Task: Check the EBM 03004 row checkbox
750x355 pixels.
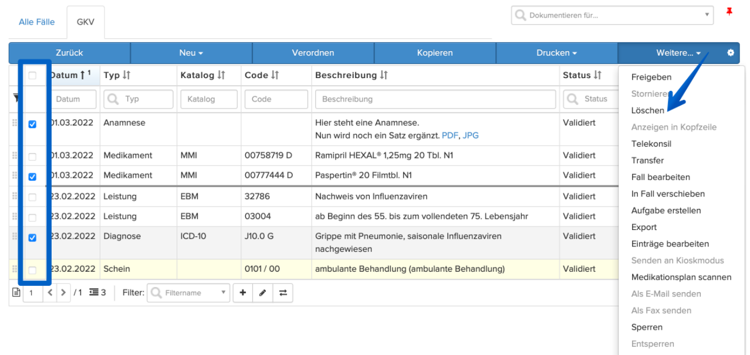Action: click(32, 217)
